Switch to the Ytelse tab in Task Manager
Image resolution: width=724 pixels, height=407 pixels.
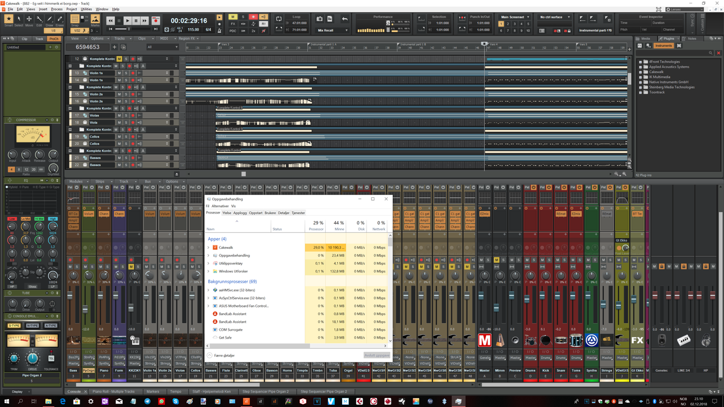pos(226,213)
